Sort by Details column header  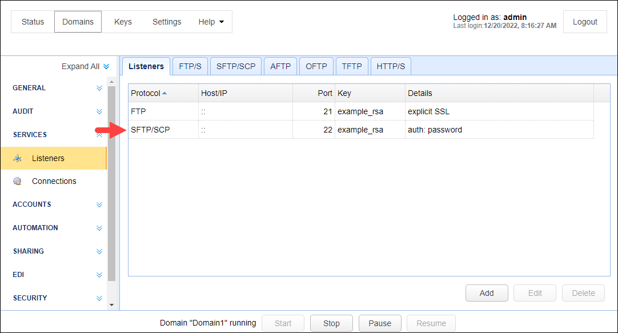coord(499,94)
